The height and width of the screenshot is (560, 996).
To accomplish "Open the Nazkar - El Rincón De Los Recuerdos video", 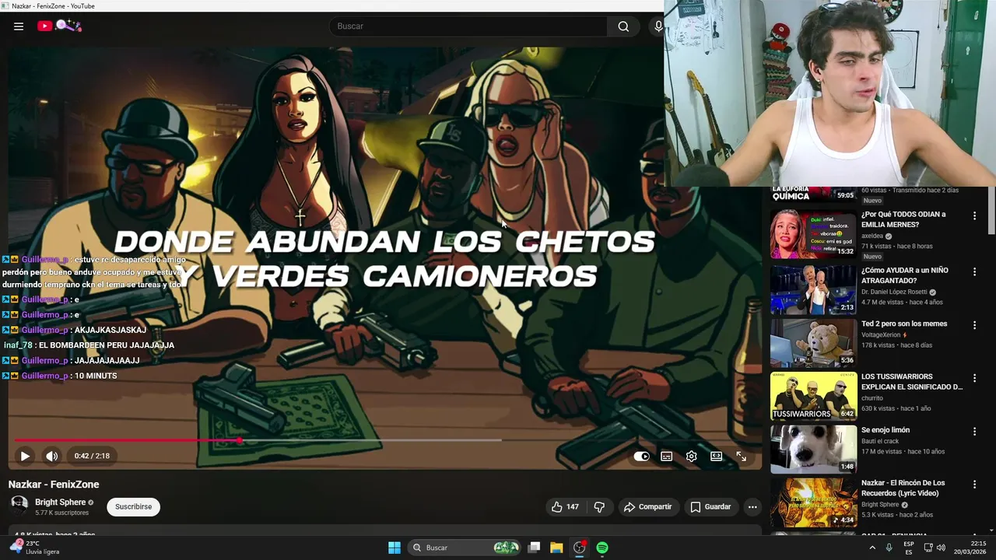I will [813, 502].
